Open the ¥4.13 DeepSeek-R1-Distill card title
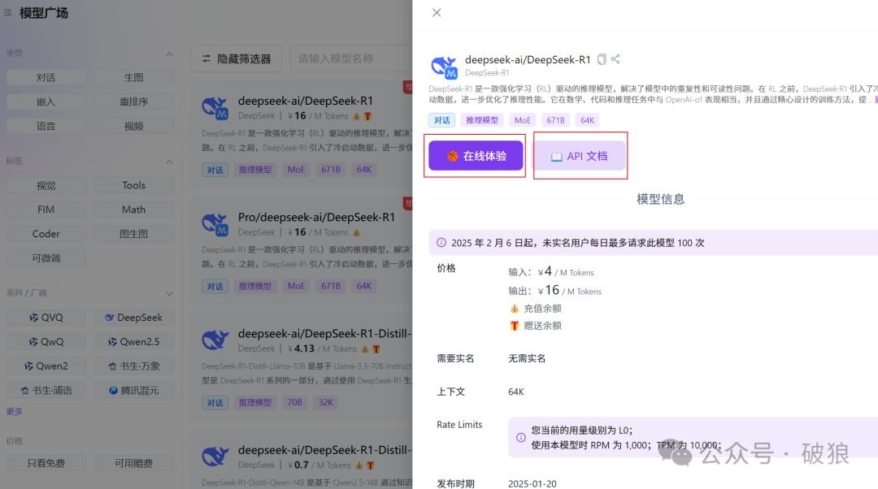 pos(324,334)
